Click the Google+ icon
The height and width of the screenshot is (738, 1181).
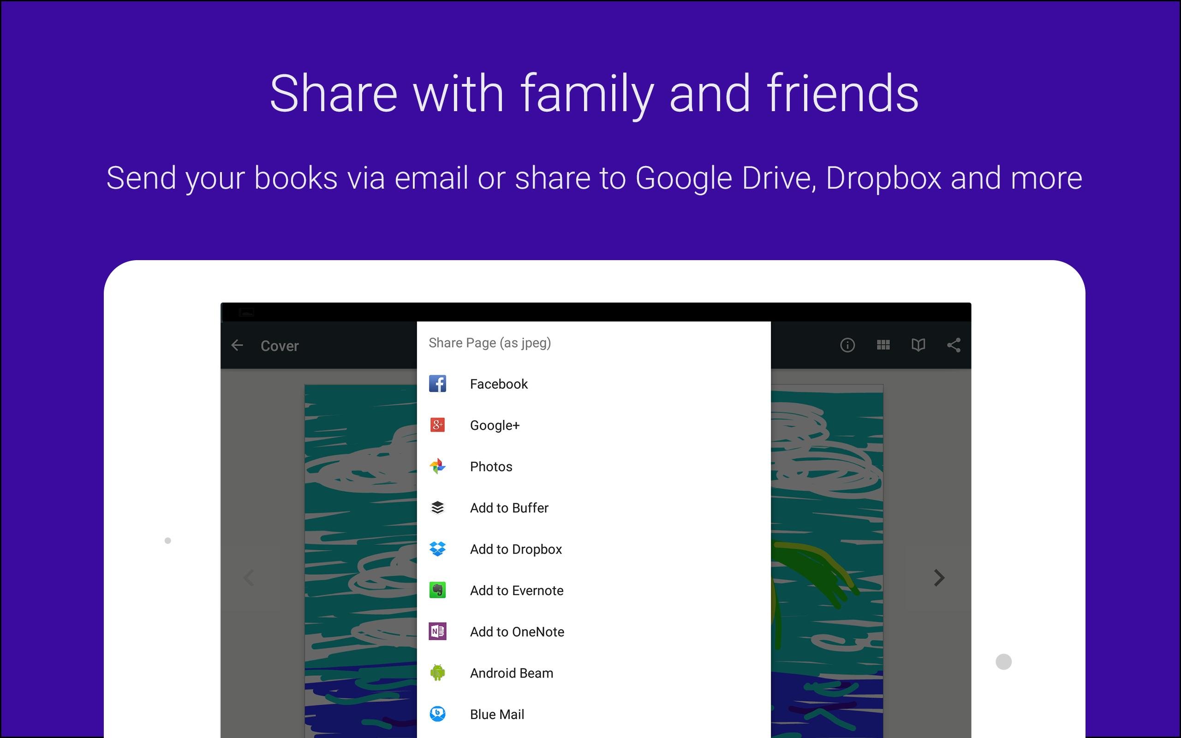pyautogui.click(x=437, y=425)
